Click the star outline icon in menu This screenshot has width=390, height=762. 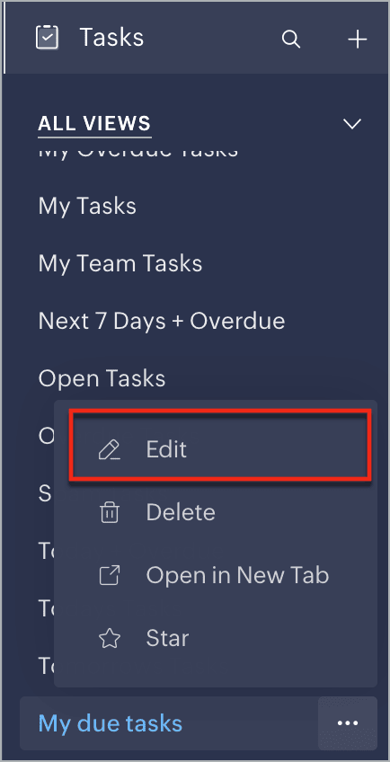point(110,639)
